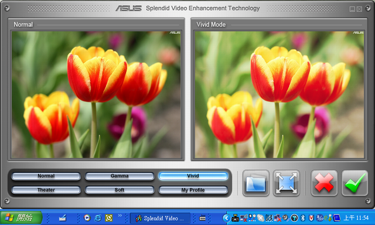Click the taskbar clock showing 11:54
This screenshot has width=375, height=225.
click(356, 218)
